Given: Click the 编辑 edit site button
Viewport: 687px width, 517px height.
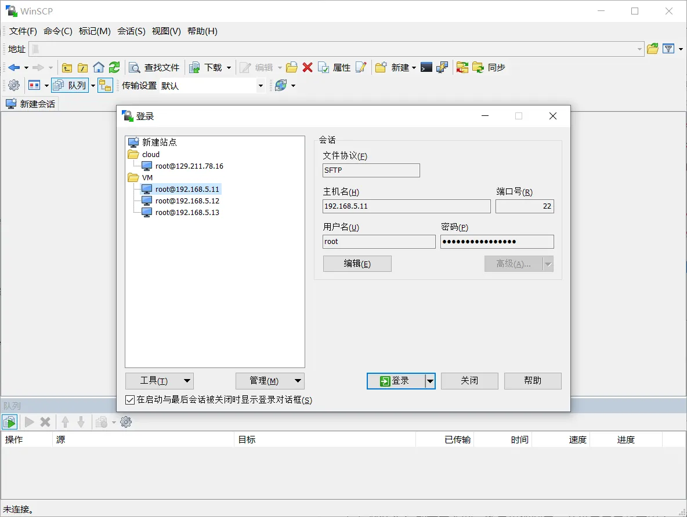Looking at the screenshot, I should [357, 264].
